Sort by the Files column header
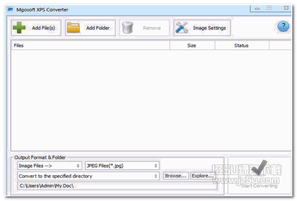Screen dimensions: 297x201 click(x=90, y=45)
